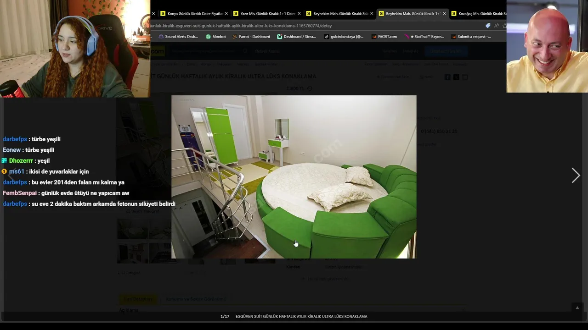Open the gulcinkarakaya TikTok bookmark

[344, 37]
